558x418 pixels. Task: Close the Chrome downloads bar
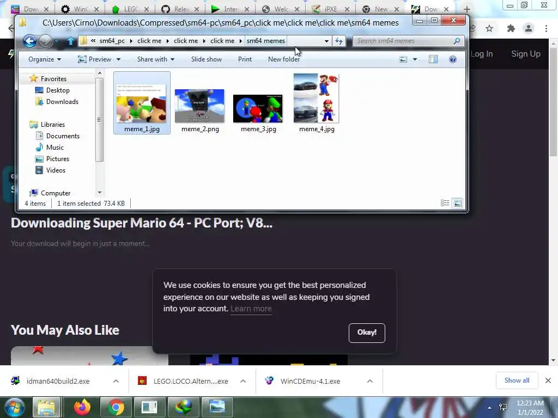coord(548,380)
